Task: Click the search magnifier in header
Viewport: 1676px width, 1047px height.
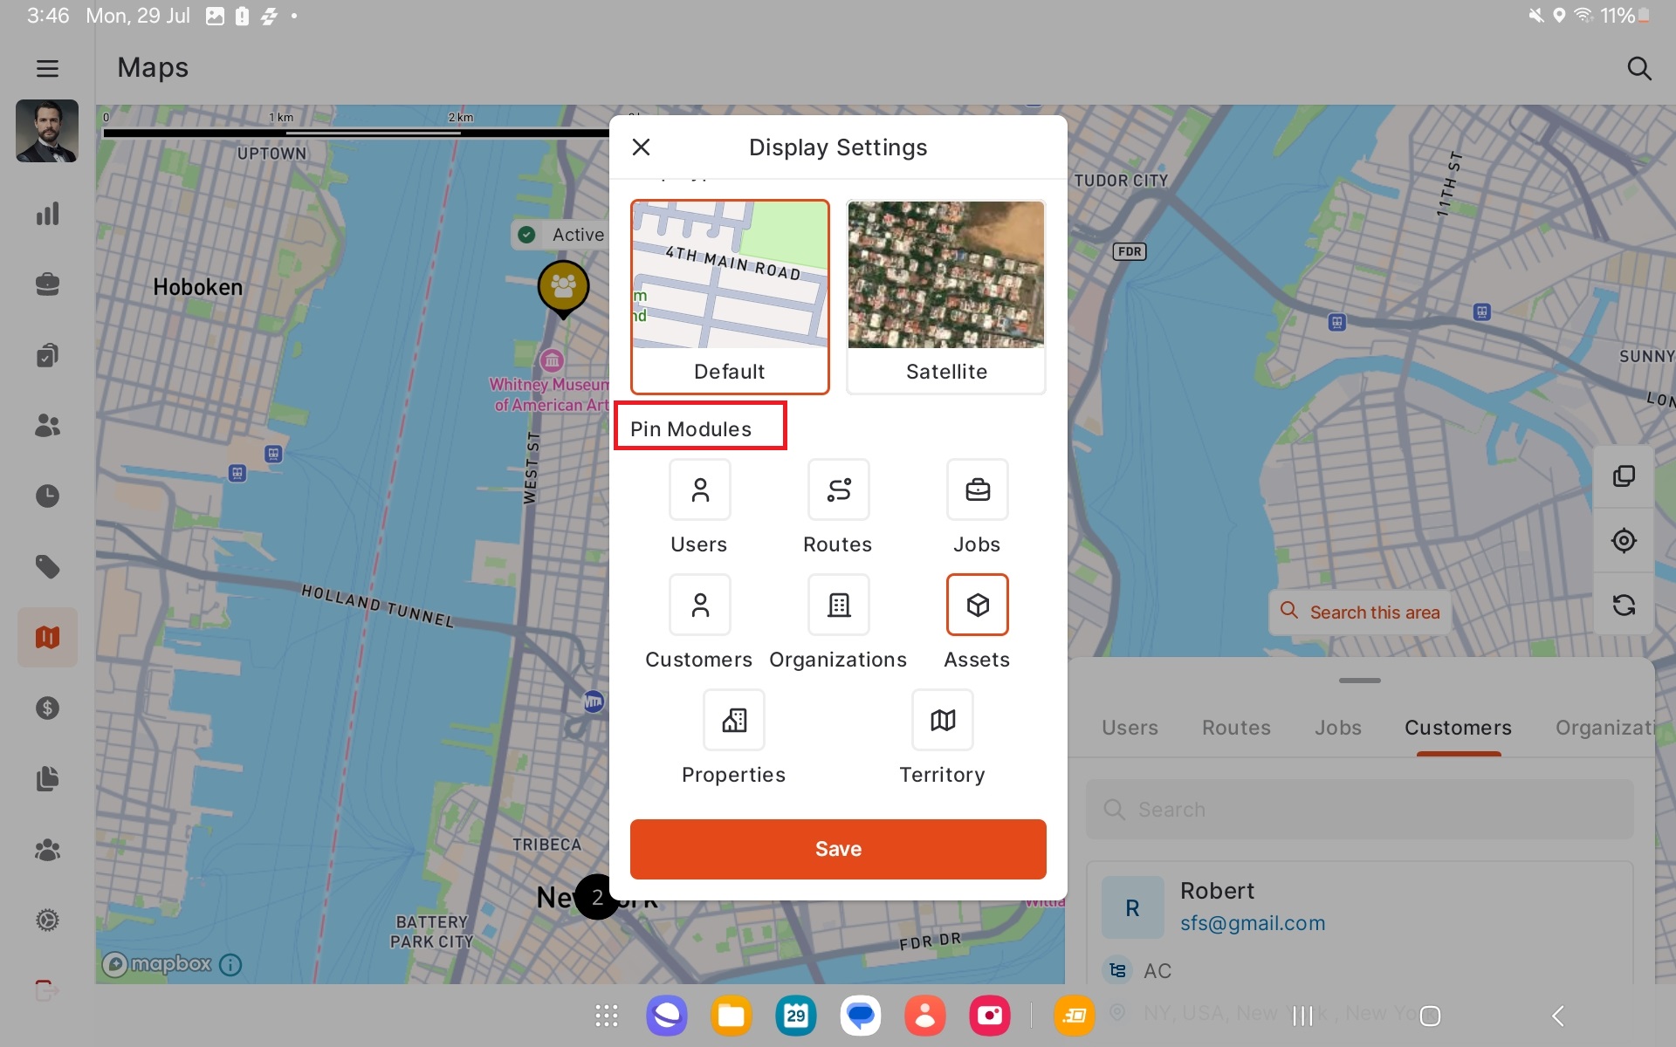Action: click(1638, 68)
